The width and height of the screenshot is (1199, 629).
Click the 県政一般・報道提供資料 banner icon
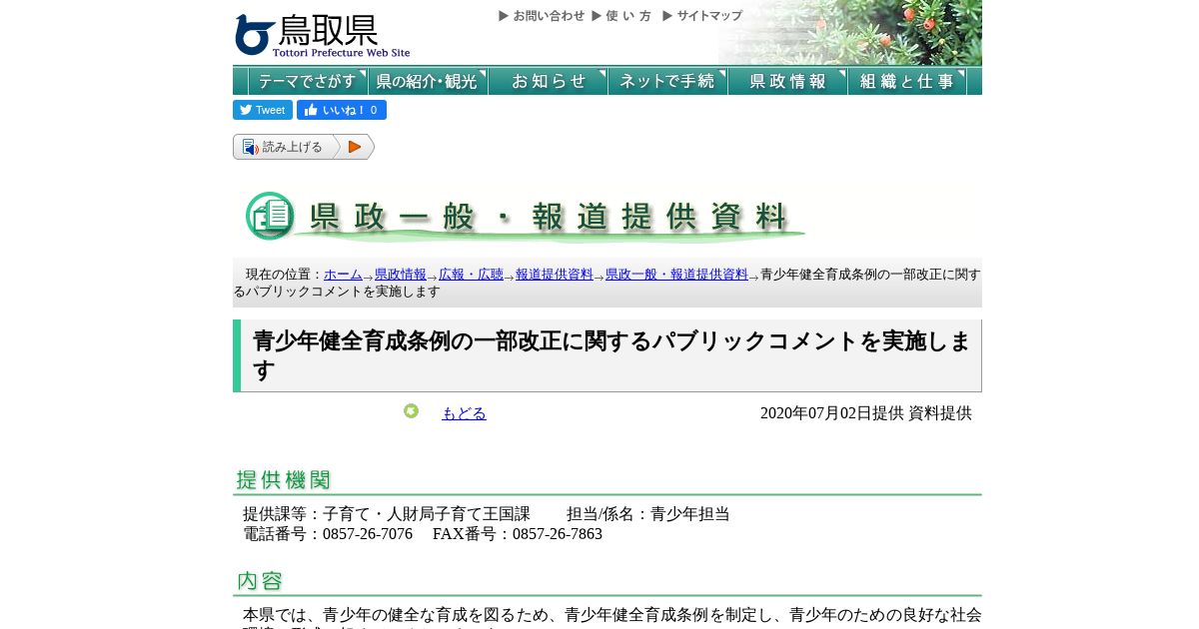point(270,216)
